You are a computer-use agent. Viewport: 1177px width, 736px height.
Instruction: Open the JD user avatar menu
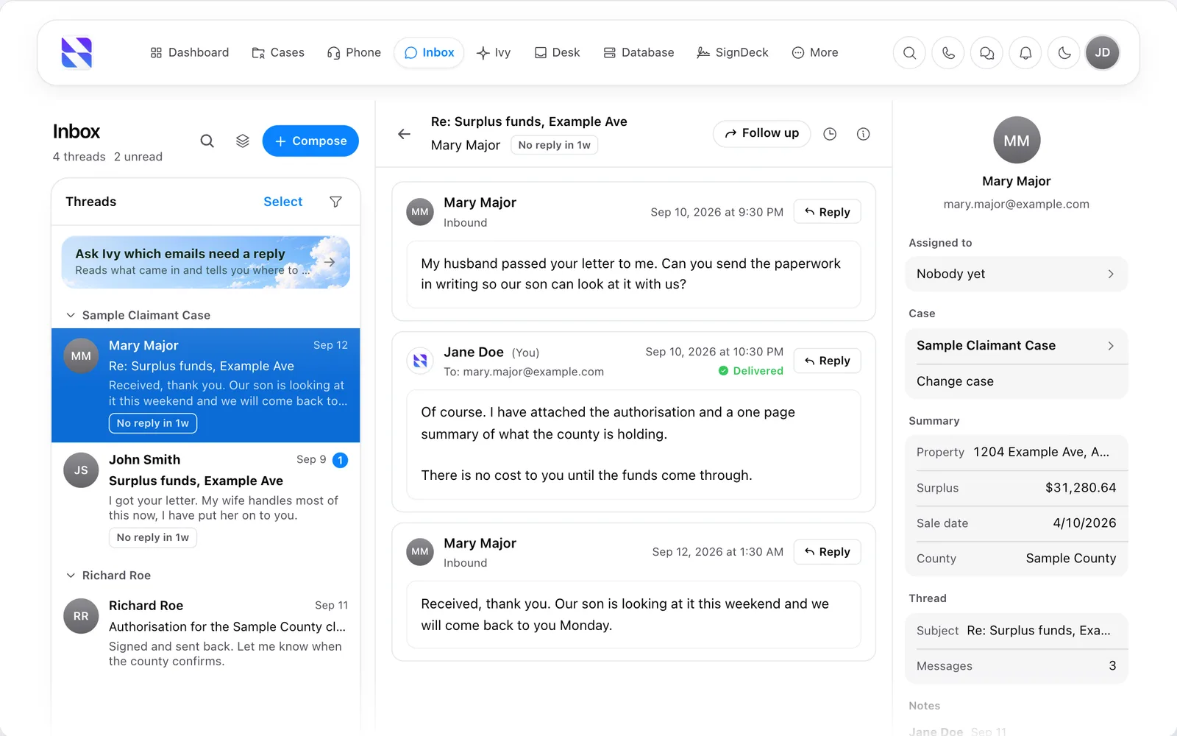1103,53
